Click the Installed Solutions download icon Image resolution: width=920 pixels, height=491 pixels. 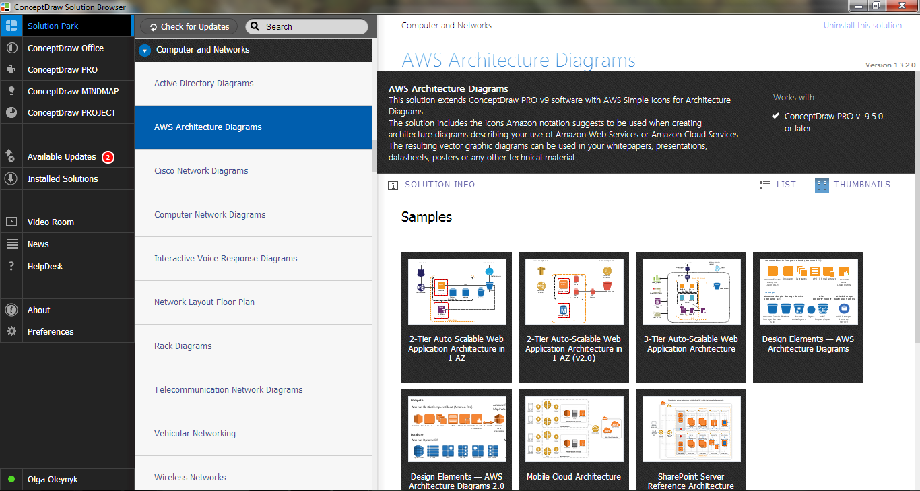click(11, 178)
